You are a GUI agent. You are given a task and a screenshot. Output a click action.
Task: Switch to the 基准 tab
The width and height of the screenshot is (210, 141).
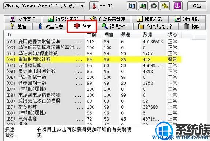pos(18,26)
